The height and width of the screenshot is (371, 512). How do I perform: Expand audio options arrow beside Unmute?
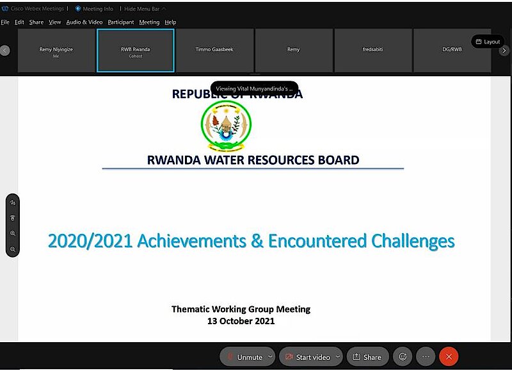(x=270, y=357)
